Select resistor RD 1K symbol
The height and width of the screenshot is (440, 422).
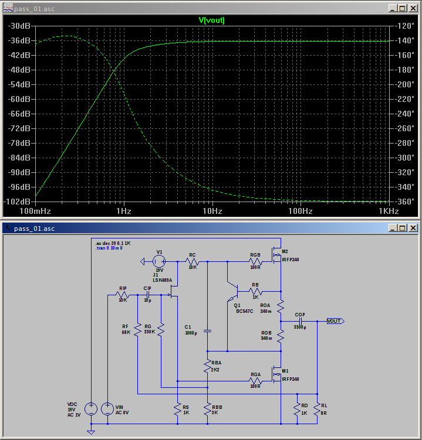(297, 410)
